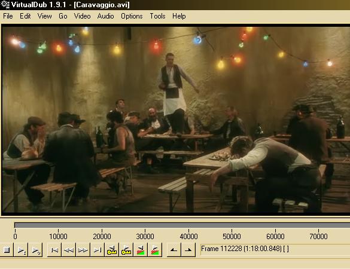
Task: Seek to timeline mark 10000
Action: point(58,236)
